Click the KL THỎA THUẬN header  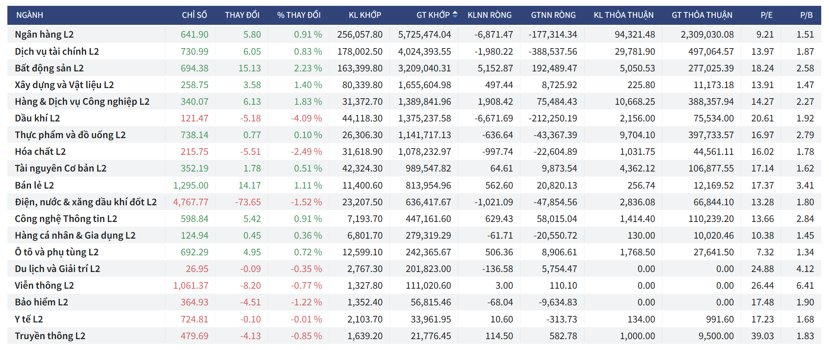click(623, 15)
